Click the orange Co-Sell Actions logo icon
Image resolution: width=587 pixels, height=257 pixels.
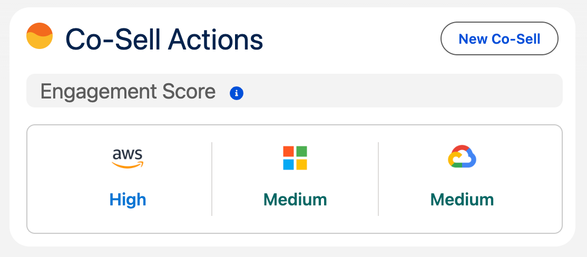tap(40, 36)
